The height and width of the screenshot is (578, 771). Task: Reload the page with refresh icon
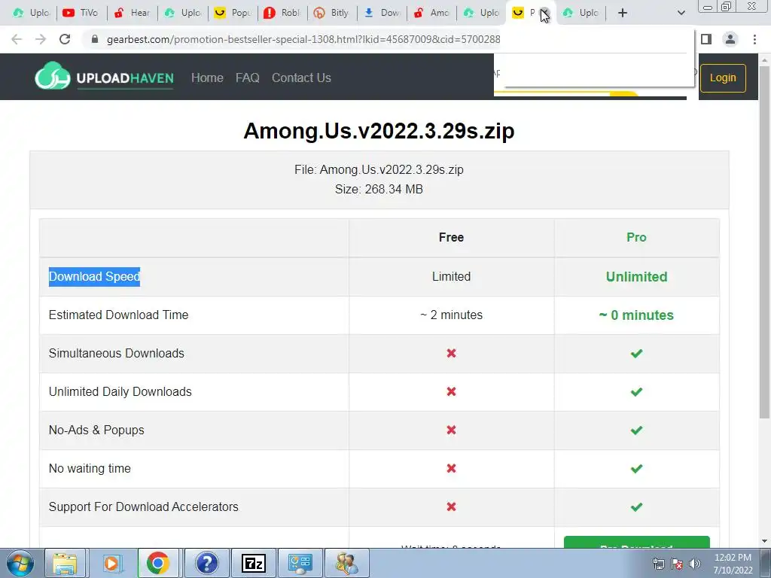65,39
